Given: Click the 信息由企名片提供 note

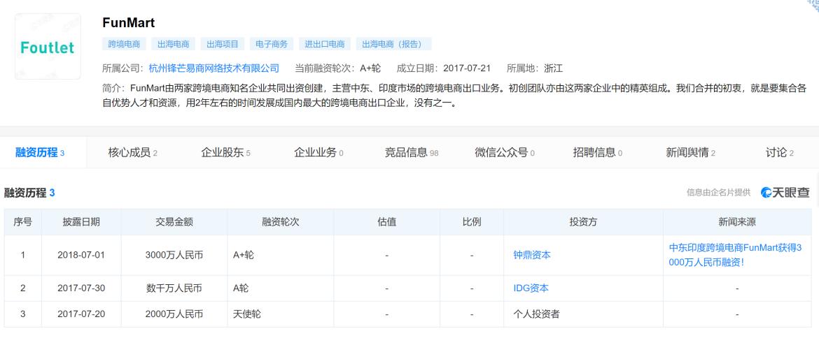Looking at the screenshot, I should [718, 192].
